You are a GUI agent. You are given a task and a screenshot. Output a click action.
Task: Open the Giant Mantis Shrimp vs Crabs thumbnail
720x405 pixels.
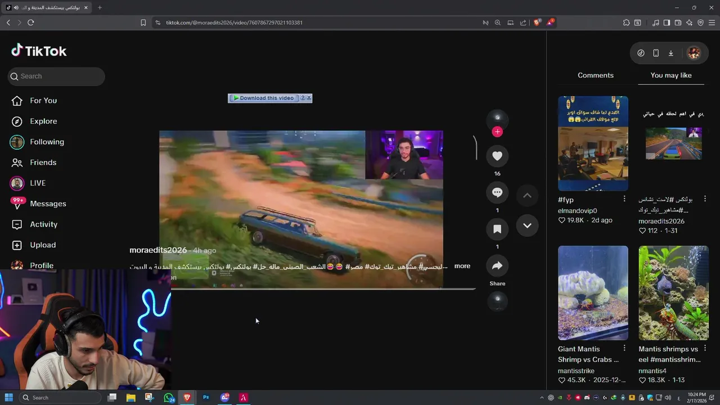(x=593, y=293)
